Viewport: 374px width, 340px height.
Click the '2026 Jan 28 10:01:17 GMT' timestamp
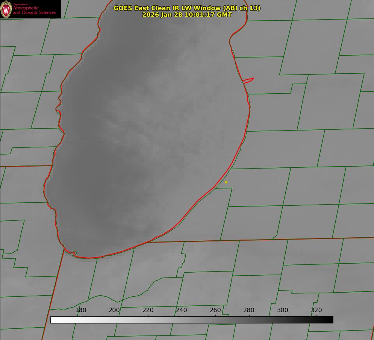tap(187, 15)
